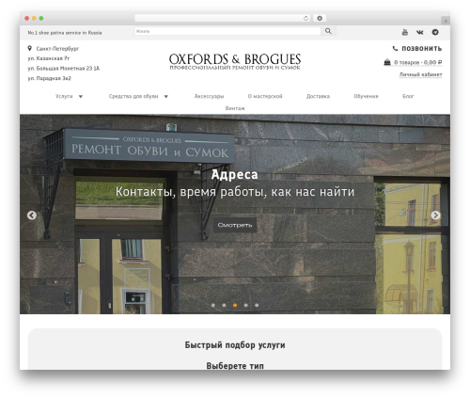Open the YouTube social icon
The height and width of the screenshot is (398, 470).
click(405, 32)
